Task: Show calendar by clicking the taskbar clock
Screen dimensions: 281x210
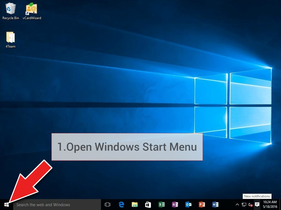Action: [270, 205]
